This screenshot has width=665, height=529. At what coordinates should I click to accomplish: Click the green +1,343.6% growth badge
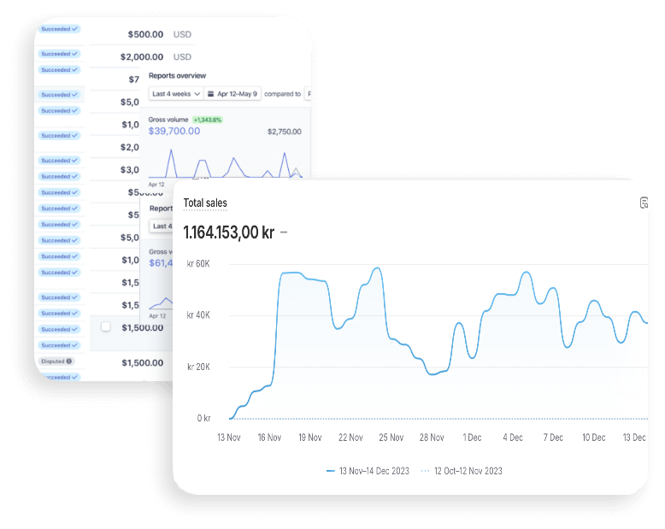208,120
